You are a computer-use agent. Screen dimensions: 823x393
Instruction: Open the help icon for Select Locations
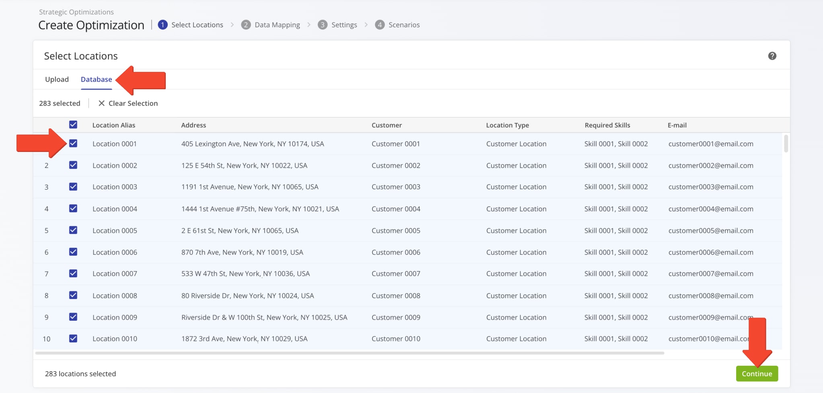[772, 56]
